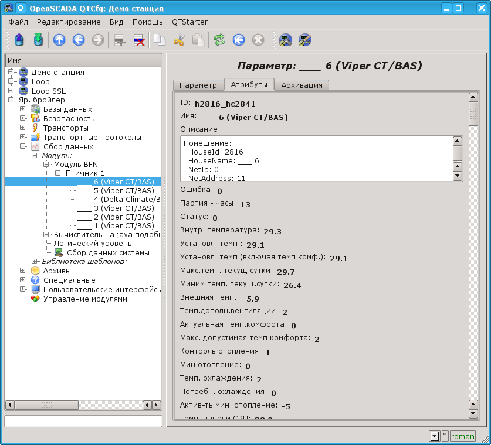This screenshot has height=445, width=491.
Task: Refresh the page with the green arrows icon
Action: (219, 40)
